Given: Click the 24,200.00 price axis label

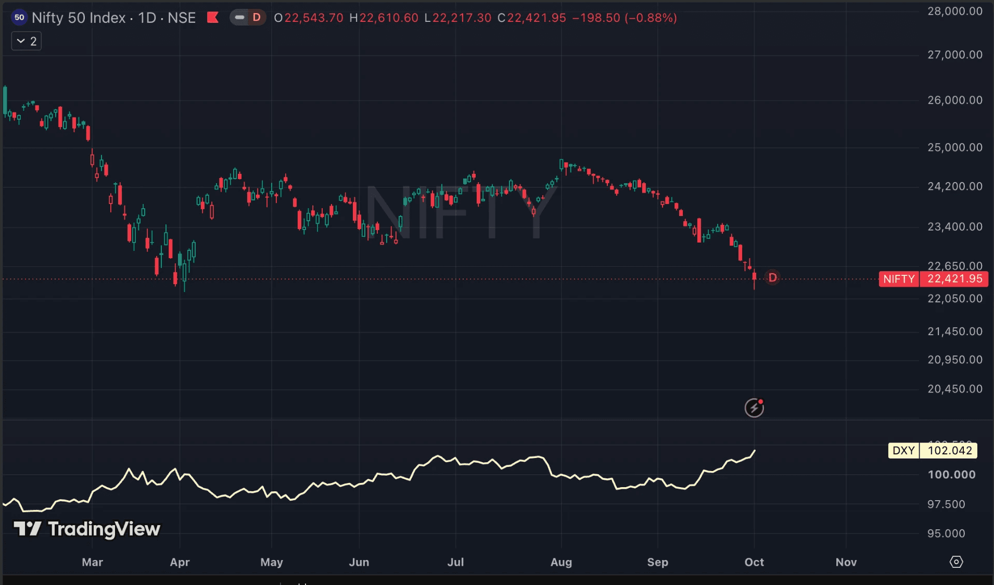Looking at the screenshot, I should [955, 186].
